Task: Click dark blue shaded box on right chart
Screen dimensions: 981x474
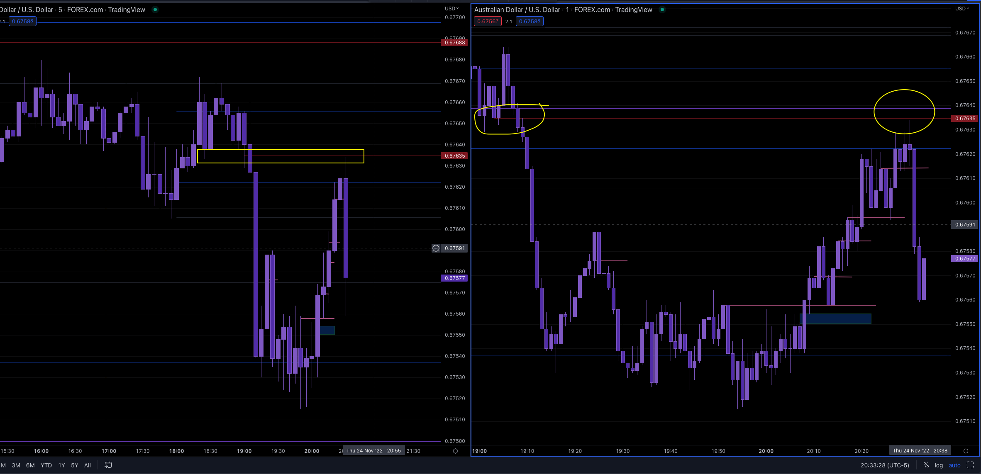Action: [x=835, y=318]
